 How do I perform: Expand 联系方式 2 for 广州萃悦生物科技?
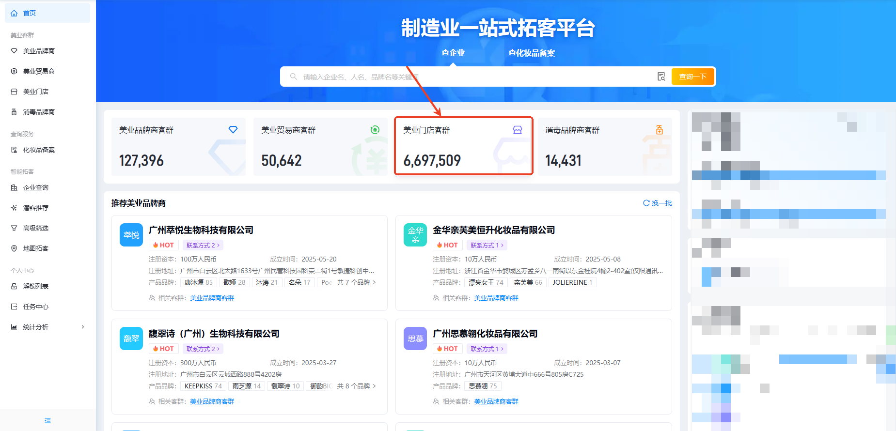(203, 245)
